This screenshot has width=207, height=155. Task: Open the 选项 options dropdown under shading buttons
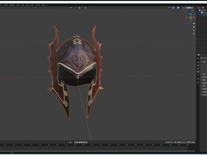193,10
